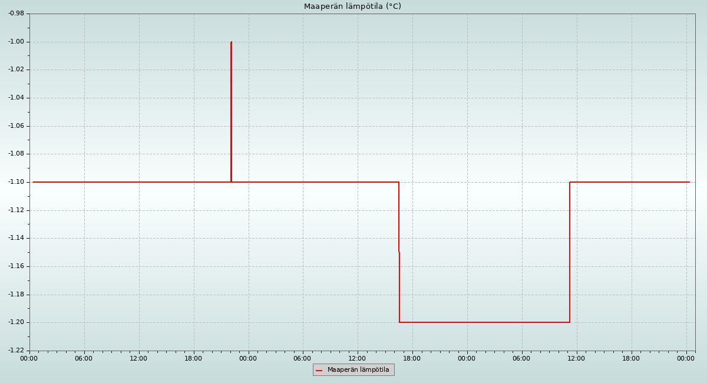Click the small step at -1.15
This screenshot has width=707, height=383.
[399, 252]
